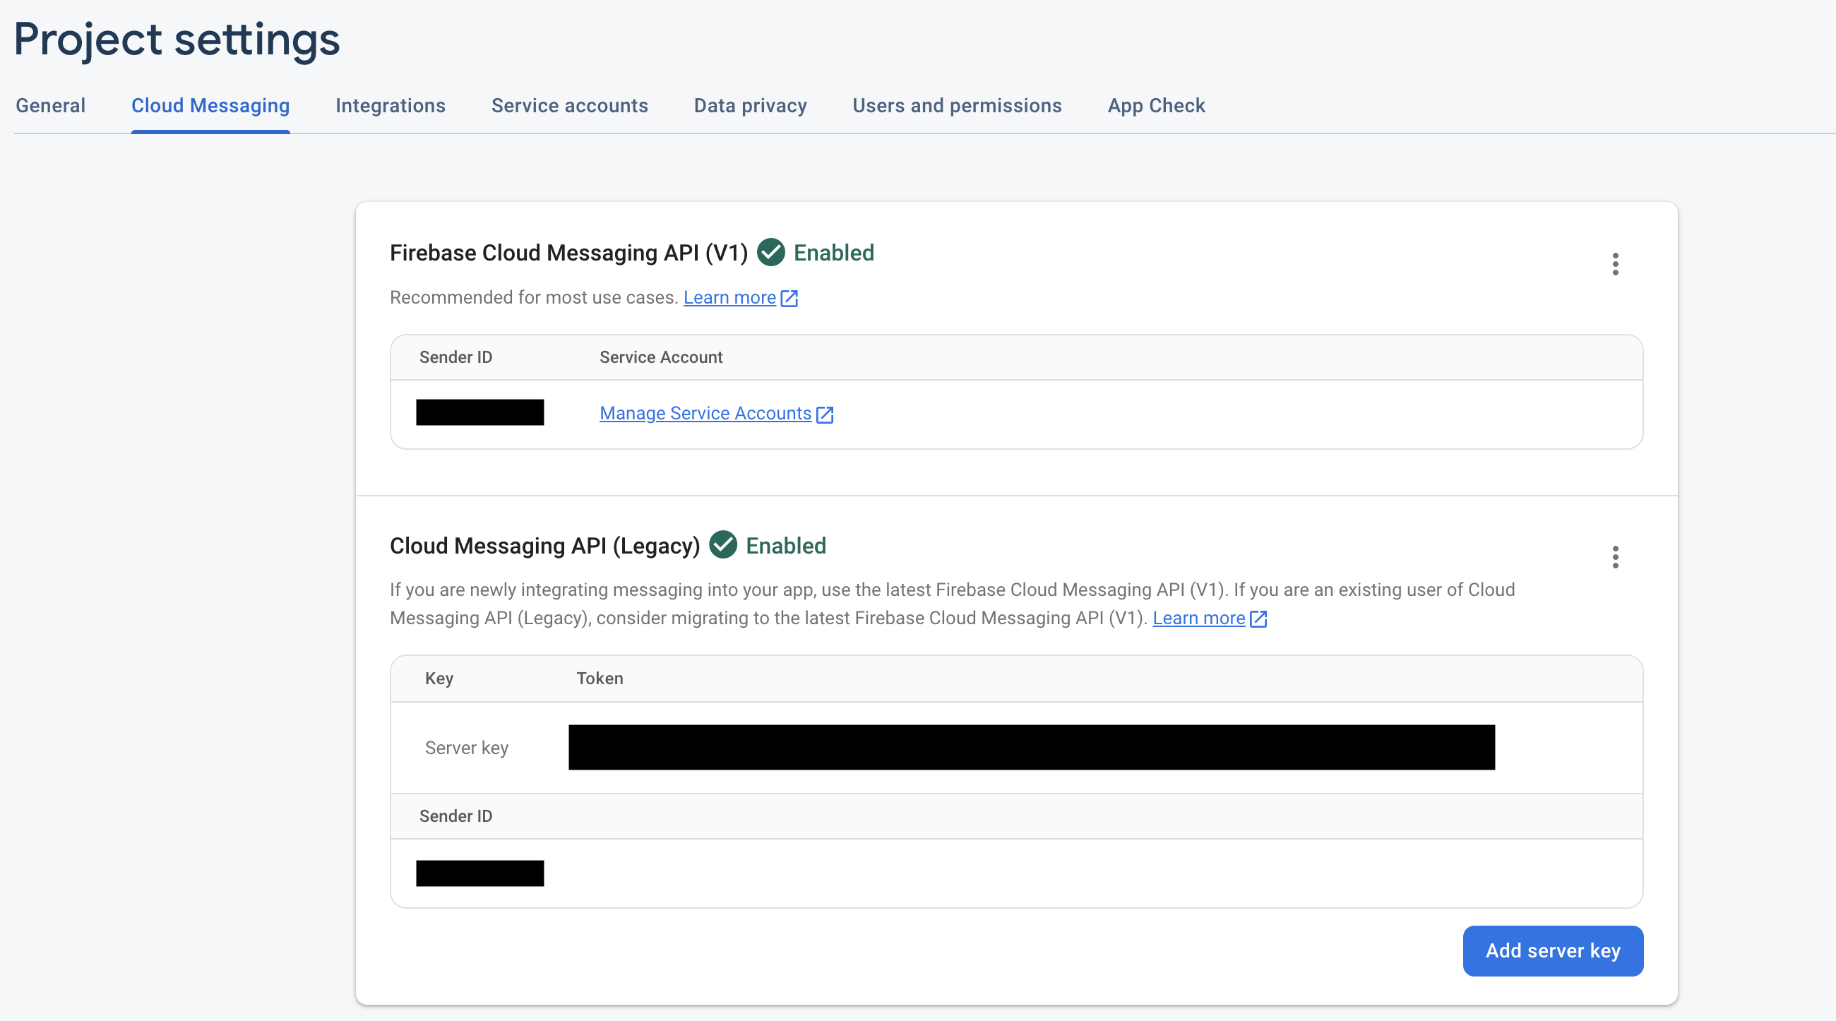This screenshot has height=1021, width=1836.
Task: Open the Integrations tab
Action: pyautogui.click(x=390, y=105)
